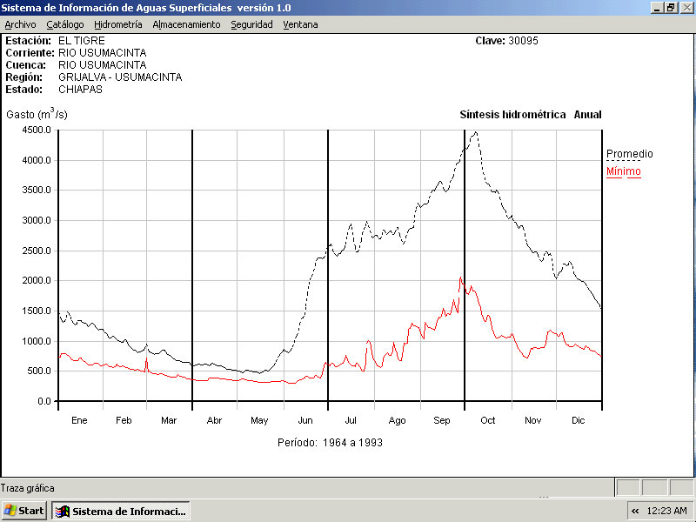The image size is (696, 522).
Task: Click the Síntesis hidrométrica Anual chart title
Action: pyautogui.click(x=530, y=115)
